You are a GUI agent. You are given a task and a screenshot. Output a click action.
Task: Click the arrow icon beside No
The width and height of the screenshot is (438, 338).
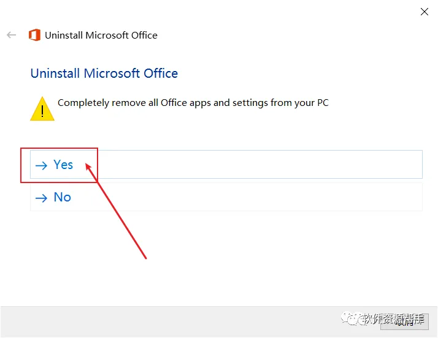click(x=41, y=198)
